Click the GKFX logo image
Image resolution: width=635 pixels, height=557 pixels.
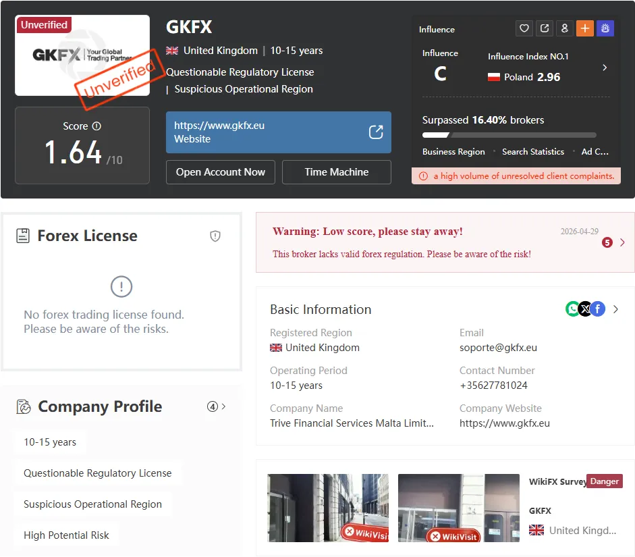point(82,55)
